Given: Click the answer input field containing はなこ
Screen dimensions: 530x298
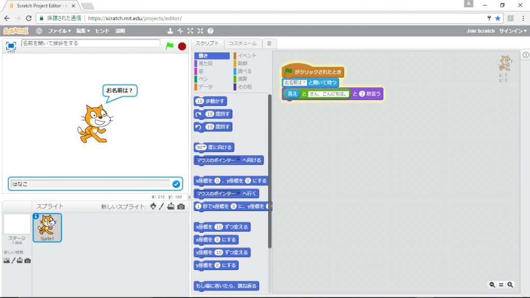Looking at the screenshot, I should (90, 184).
